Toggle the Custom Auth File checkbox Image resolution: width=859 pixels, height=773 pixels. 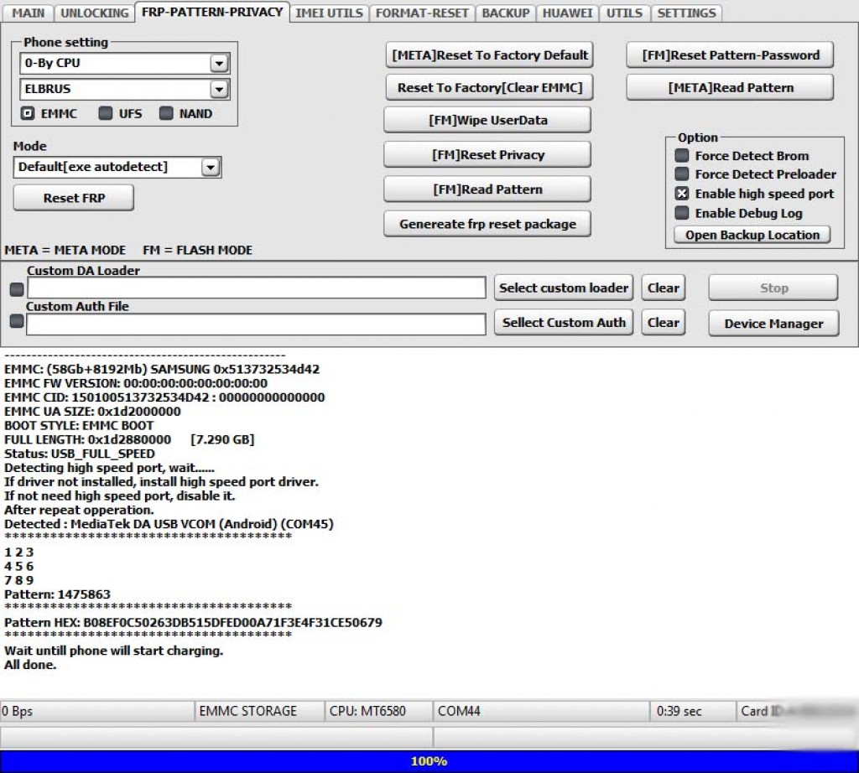pos(16,321)
